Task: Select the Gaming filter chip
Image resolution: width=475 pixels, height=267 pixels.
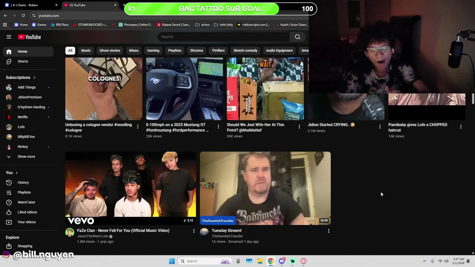Action: (x=153, y=50)
